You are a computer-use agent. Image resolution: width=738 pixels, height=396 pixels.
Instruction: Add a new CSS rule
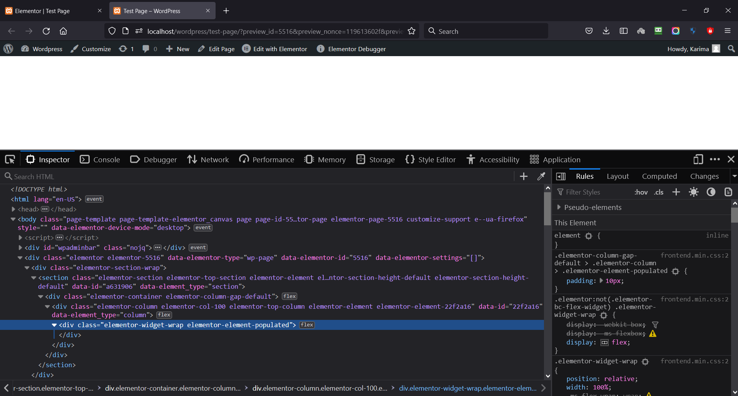tap(676, 192)
